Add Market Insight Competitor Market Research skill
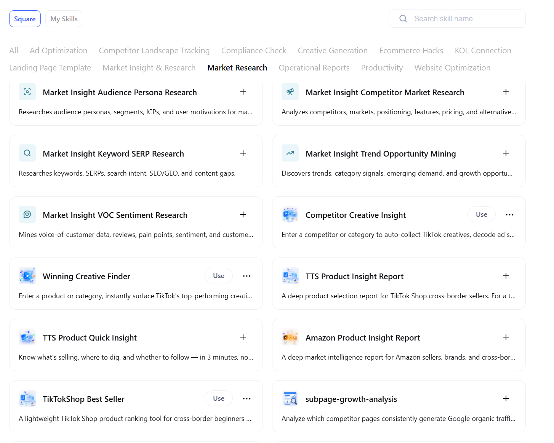Image resolution: width=554 pixels, height=443 pixels. pyautogui.click(x=506, y=92)
